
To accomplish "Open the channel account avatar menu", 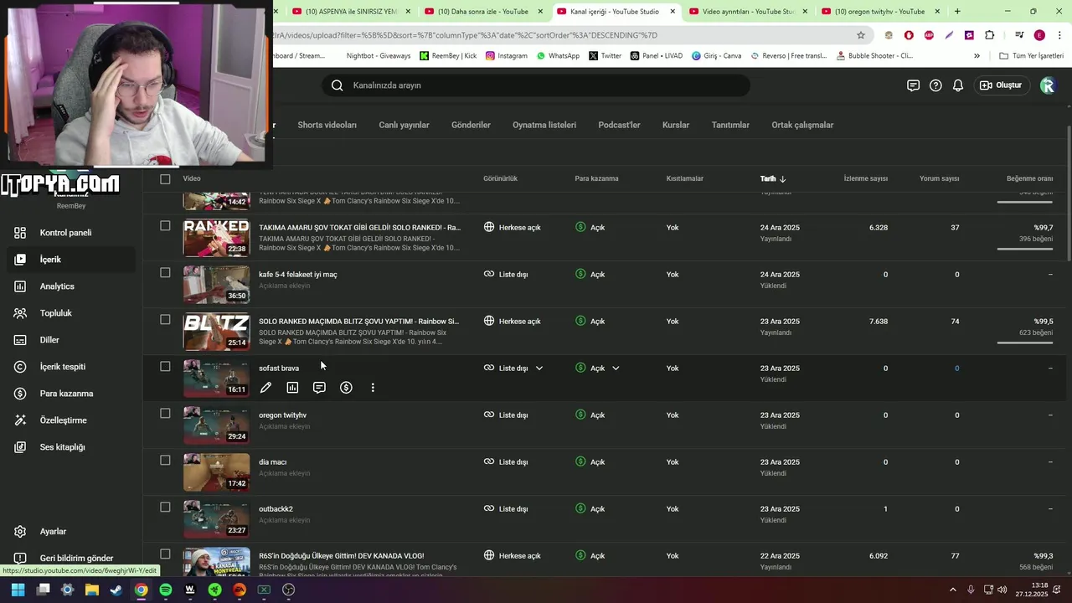I will 1048,85.
